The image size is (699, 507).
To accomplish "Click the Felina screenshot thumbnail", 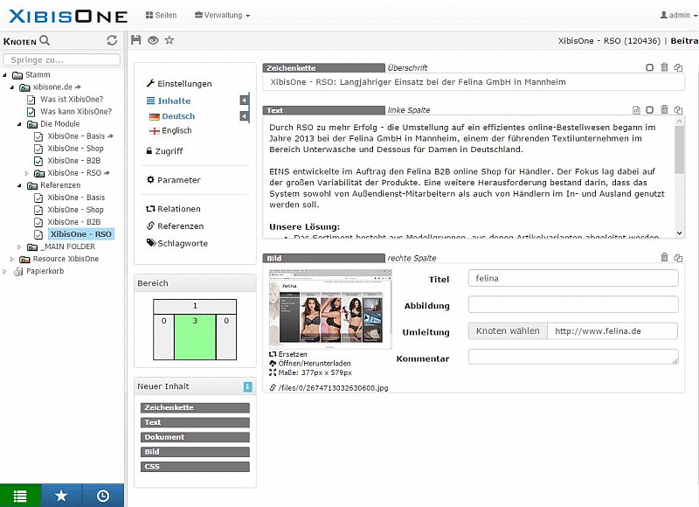I will point(330,309).
